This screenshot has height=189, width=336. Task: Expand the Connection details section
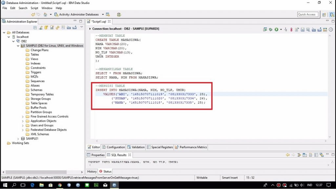pos(90,29)
